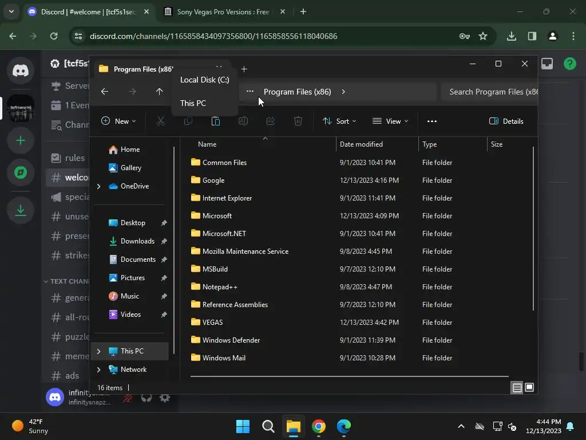Open Discord inbox icon

point(547,64)
